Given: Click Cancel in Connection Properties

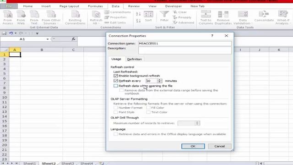Looking at the screenshot, I should (x=220, y=146).
